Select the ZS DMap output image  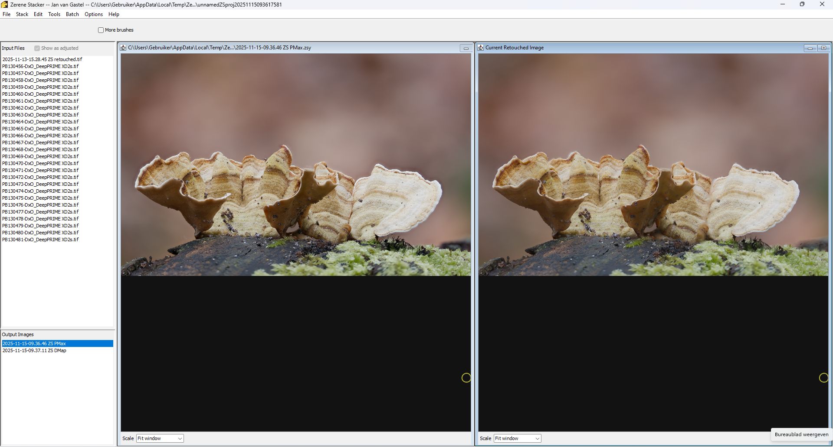tap(34, 350)
